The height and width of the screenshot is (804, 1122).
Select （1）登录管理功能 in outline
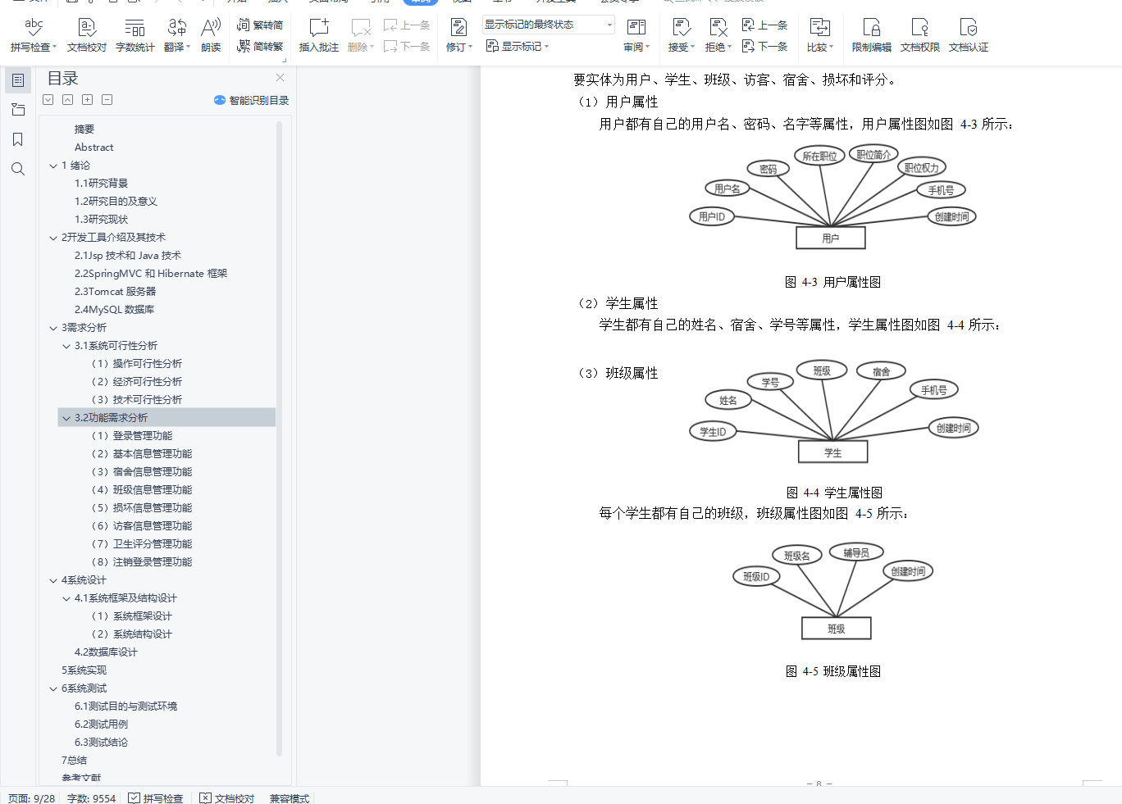tap(131, 436)
